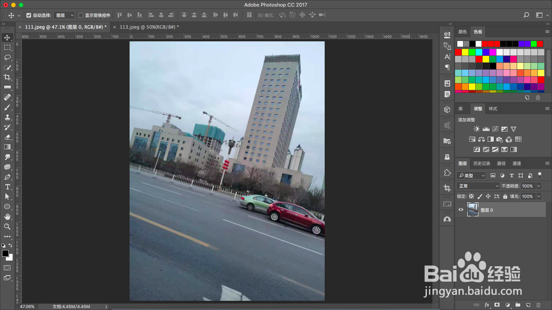
Task: Select the Clone Stamp tool
Action: (7, 117)
